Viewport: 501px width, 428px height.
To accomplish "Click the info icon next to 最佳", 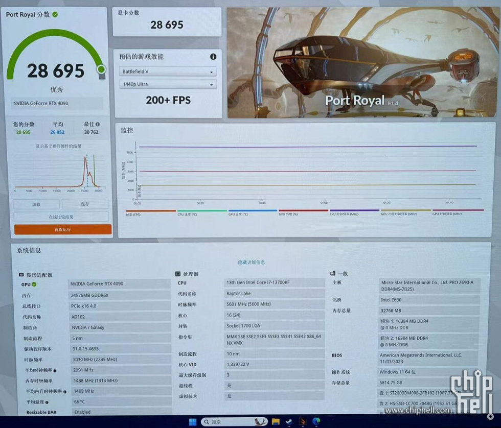I will pos(98,124).
